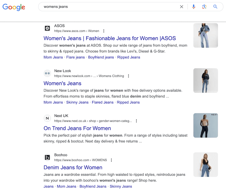
Task: Click 'Boyfriend Jeans' sitelink under Boohoo
Action: coord(93,186)
